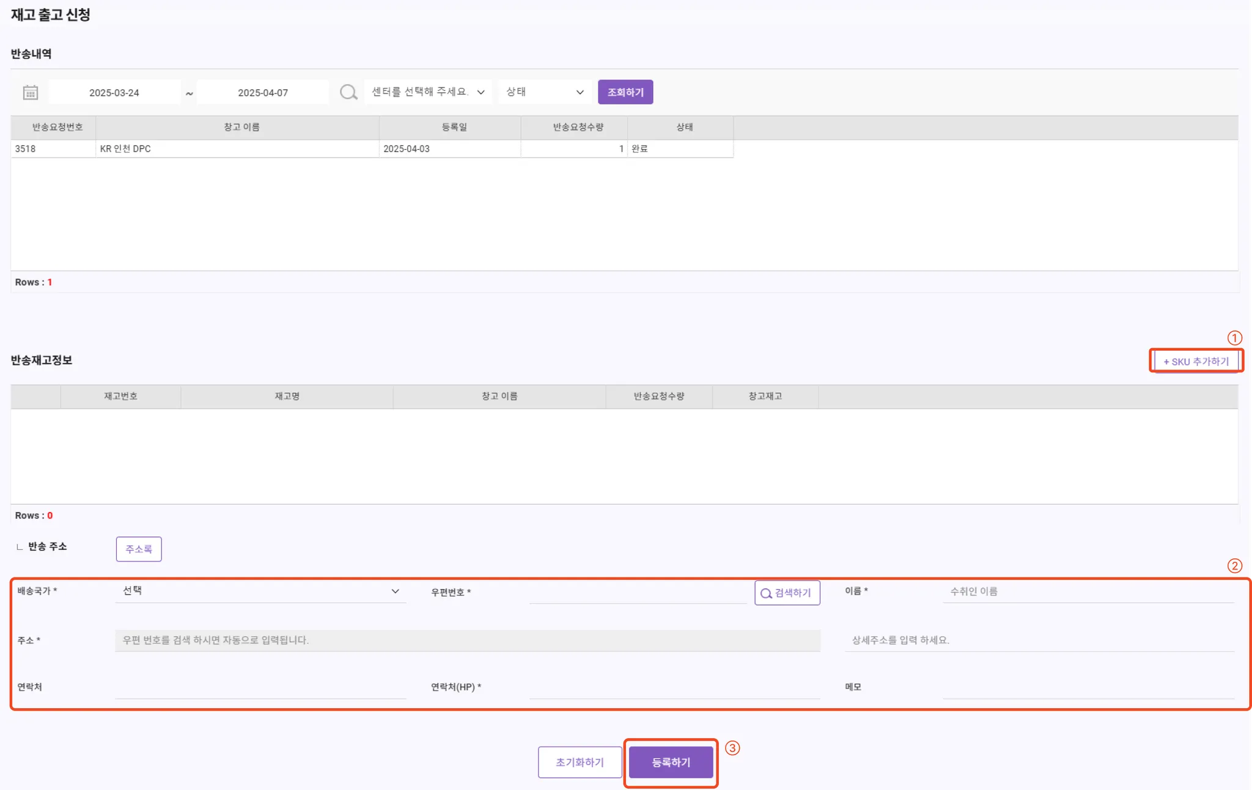Click the calendar icon beside start date
The width and height of the screenshot is (1252, 790).
[30, 92]
